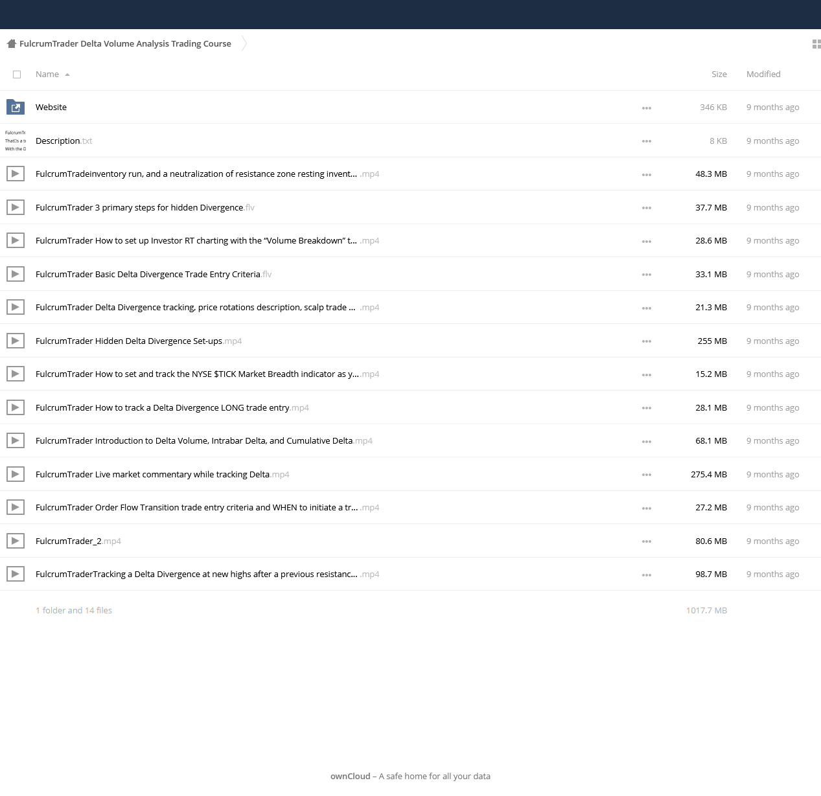Open more actions for 'Hidden Delta Divergence Set-ups'
Screen dimensions: 821x796
[647, 341]
